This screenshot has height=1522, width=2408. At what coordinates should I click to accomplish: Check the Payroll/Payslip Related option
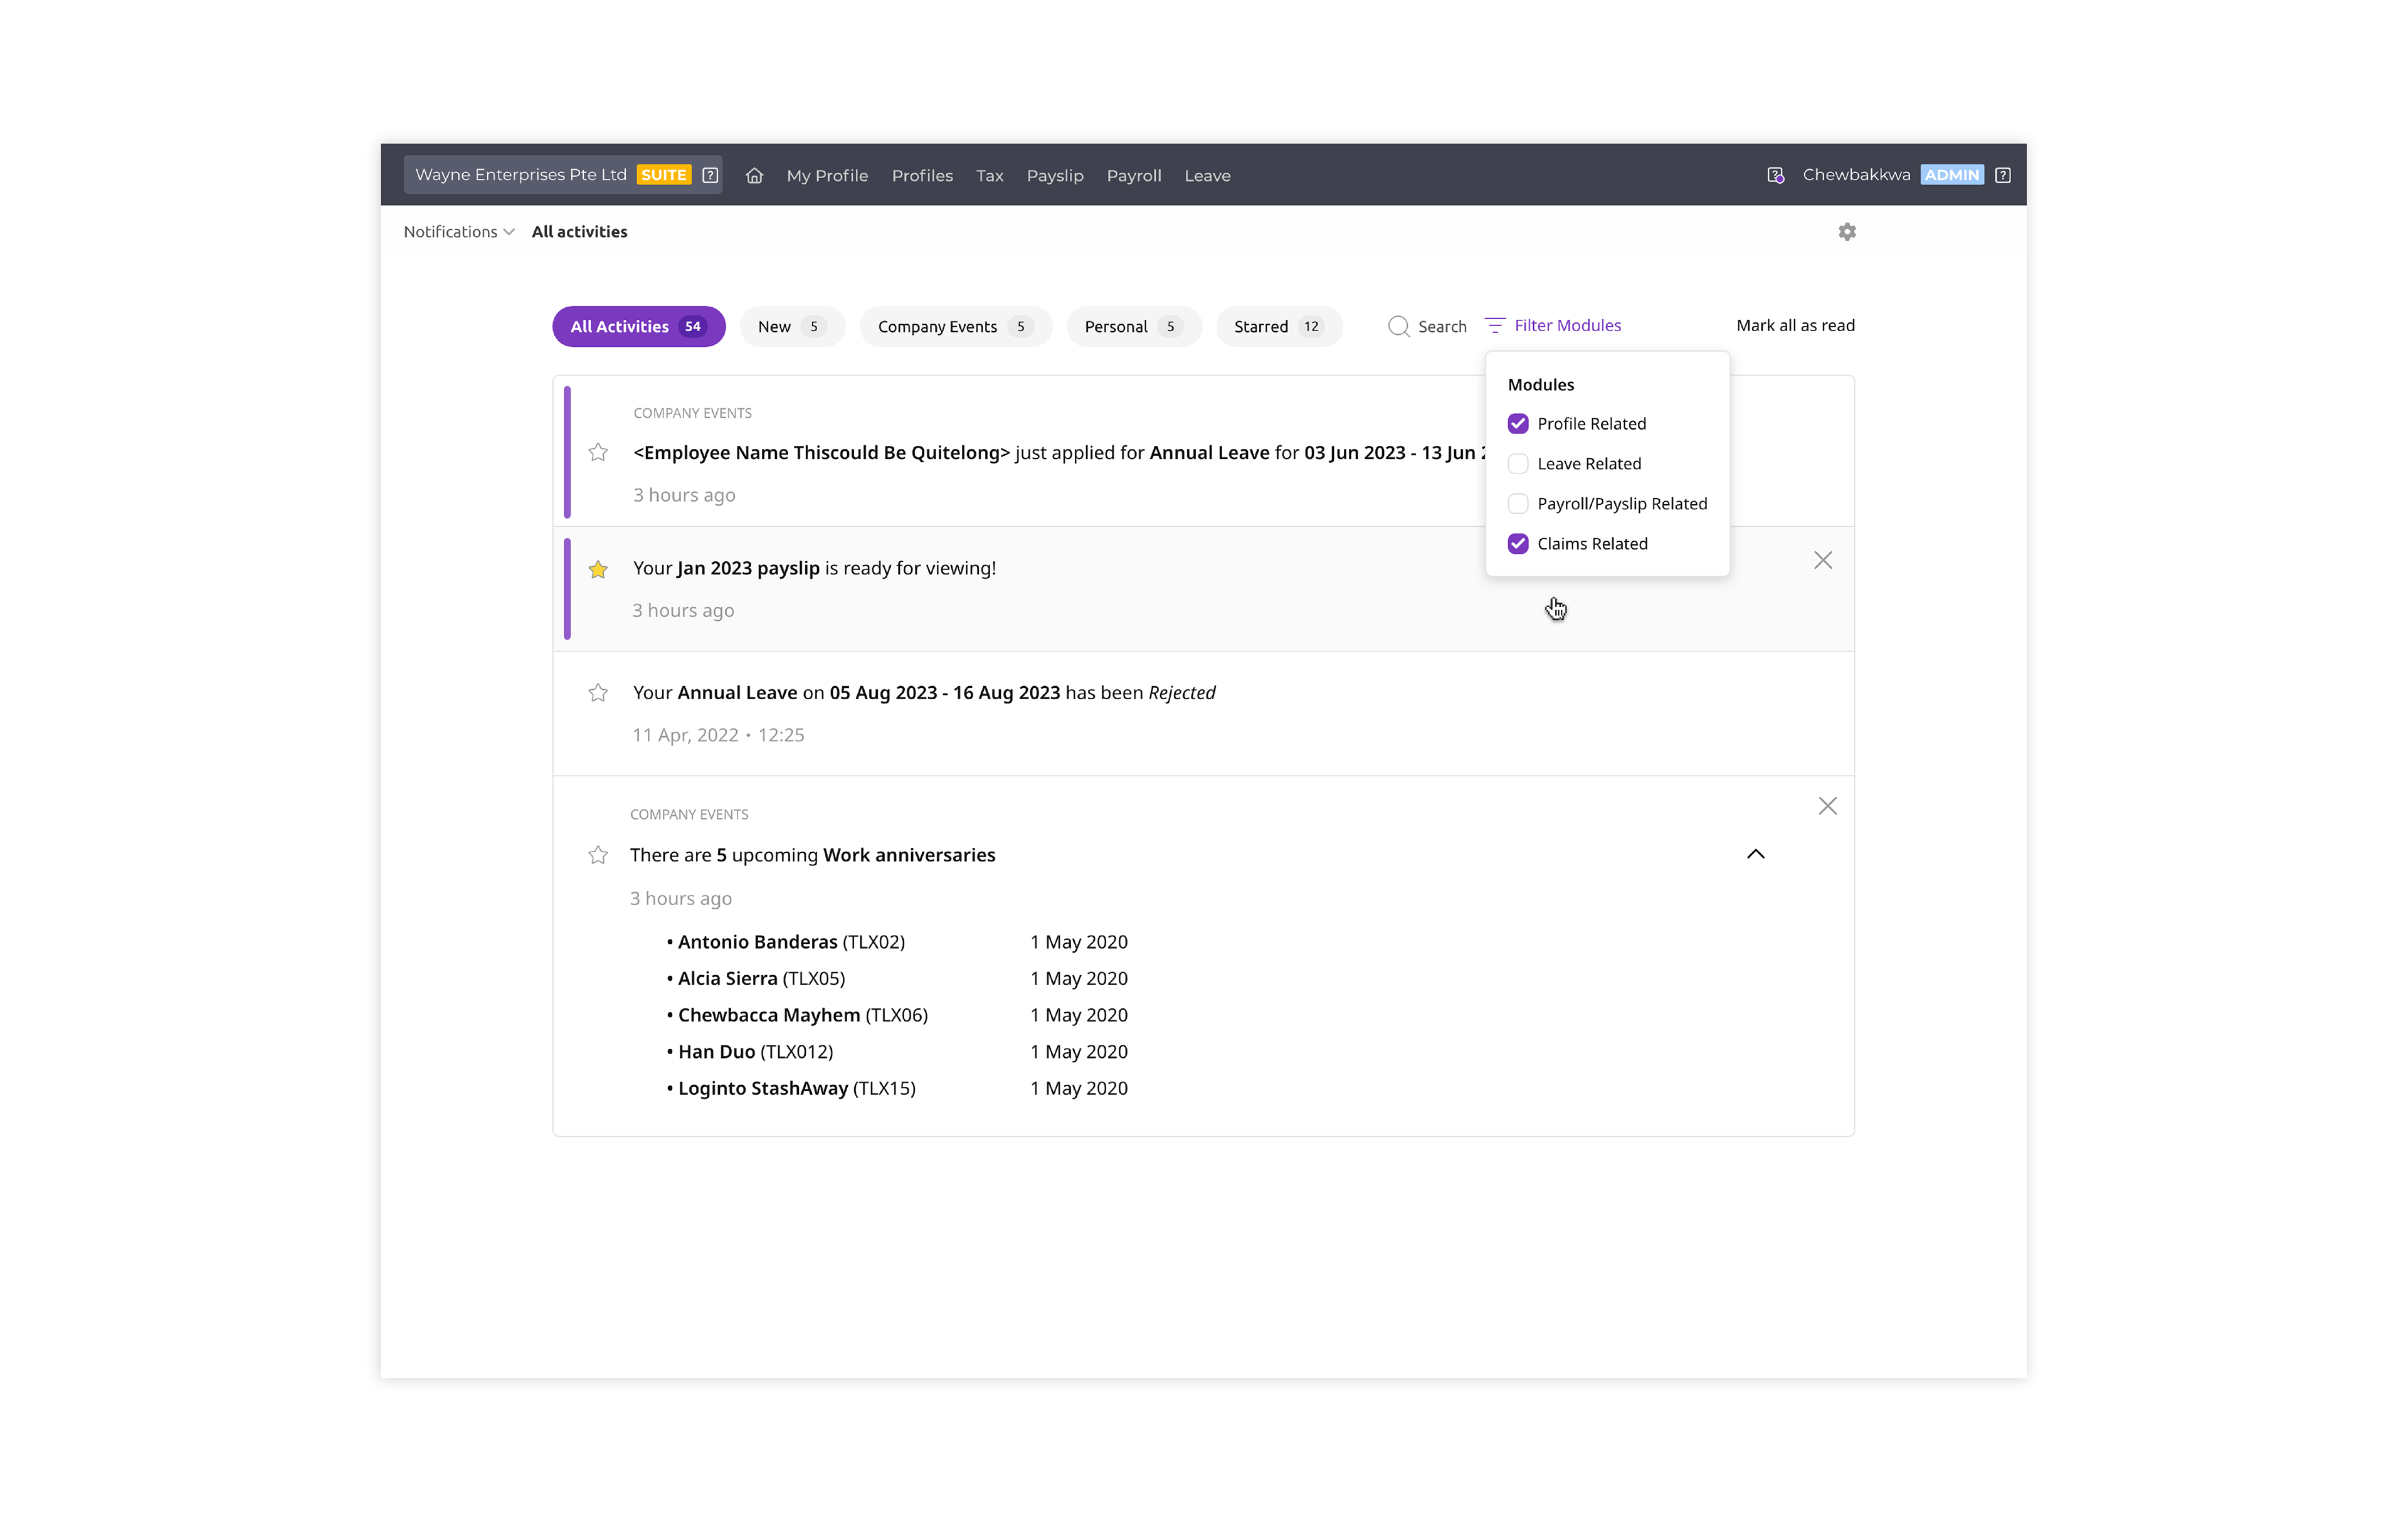[1518, 504]
